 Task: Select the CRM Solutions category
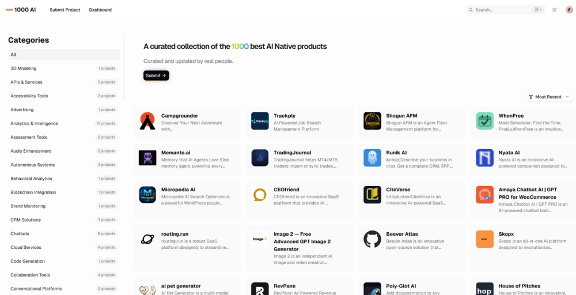pos(64,220)
